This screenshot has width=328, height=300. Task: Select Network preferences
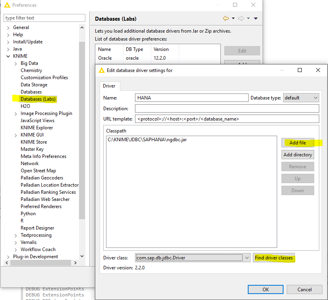tap(30, 164)
